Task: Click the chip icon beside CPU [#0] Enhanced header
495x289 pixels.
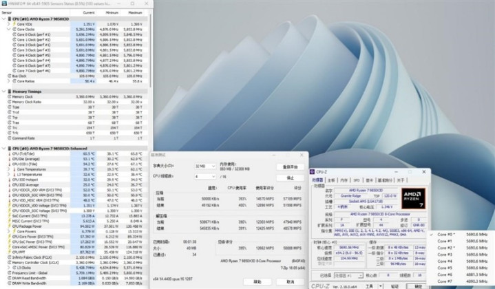Action: coord(10,149)
